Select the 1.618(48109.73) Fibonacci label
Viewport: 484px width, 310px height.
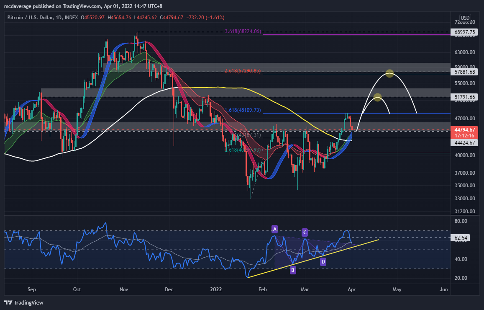(243, 110)
